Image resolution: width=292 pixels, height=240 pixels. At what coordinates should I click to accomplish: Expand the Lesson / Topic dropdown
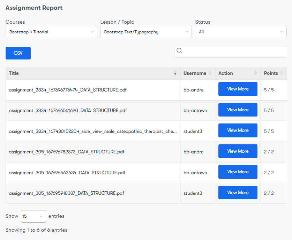146,32
